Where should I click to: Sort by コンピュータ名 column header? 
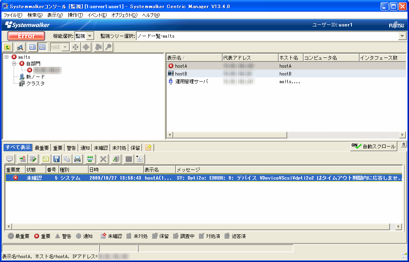[x=331, y=58]
